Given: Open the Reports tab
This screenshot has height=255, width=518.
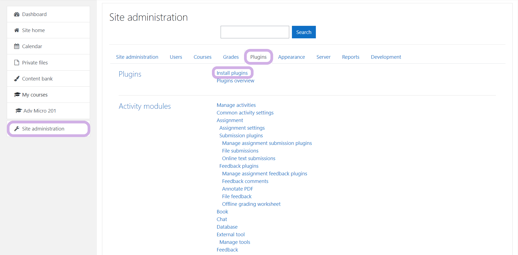Looking at the screenshot, I should pos(350,57).
